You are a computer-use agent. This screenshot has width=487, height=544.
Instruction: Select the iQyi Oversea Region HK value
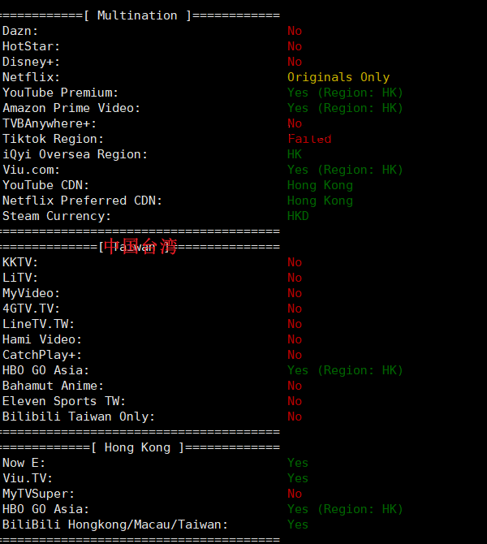295,154
